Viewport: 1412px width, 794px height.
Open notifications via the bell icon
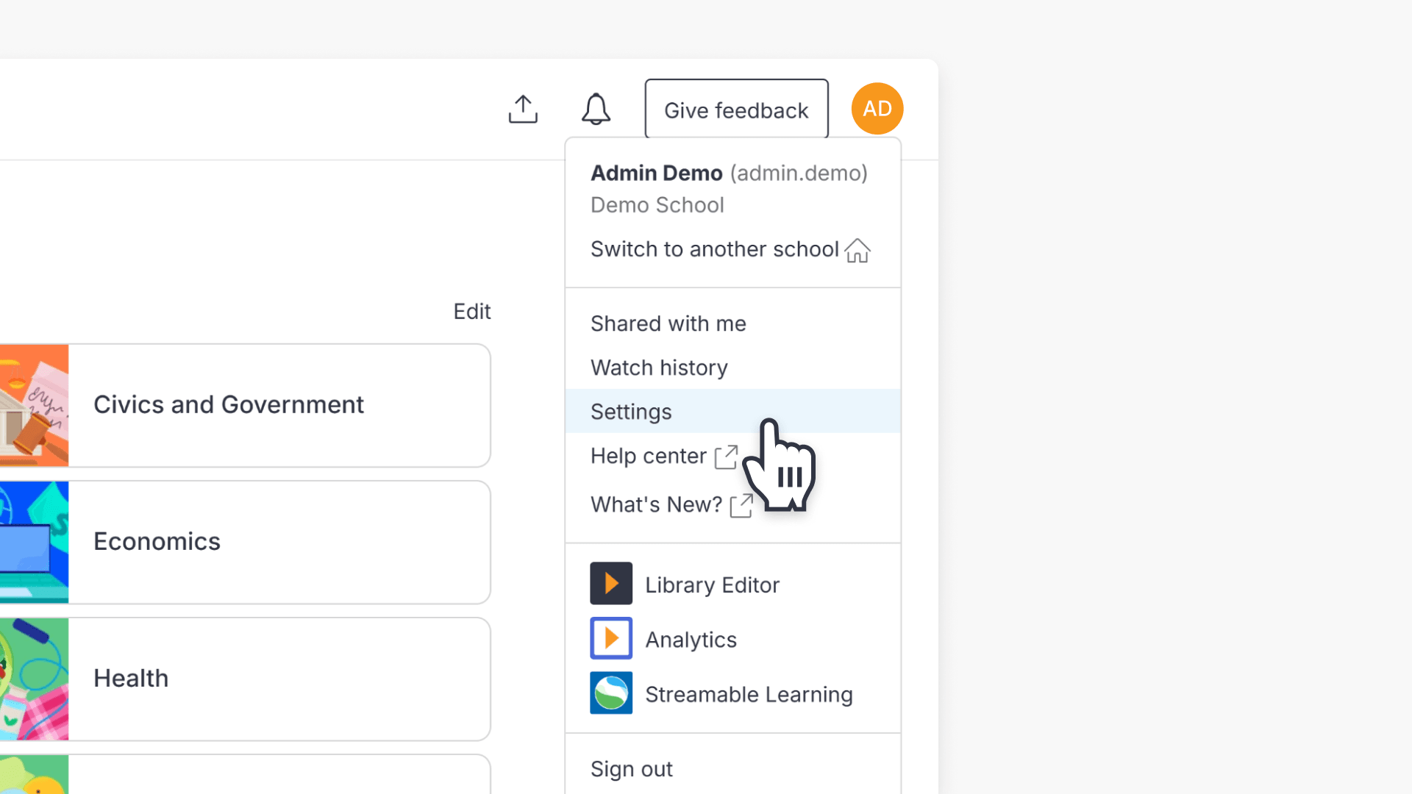[x=596, y=109]
